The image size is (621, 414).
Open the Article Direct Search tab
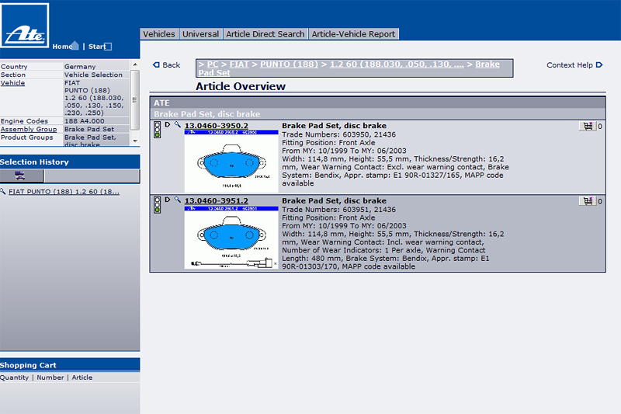(x=265, y=34)
